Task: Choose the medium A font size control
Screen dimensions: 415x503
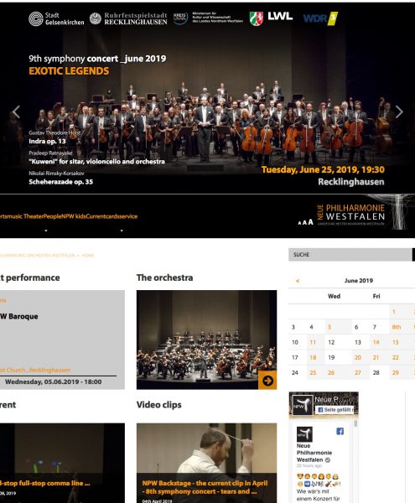Action: click(x=304, y=222)
